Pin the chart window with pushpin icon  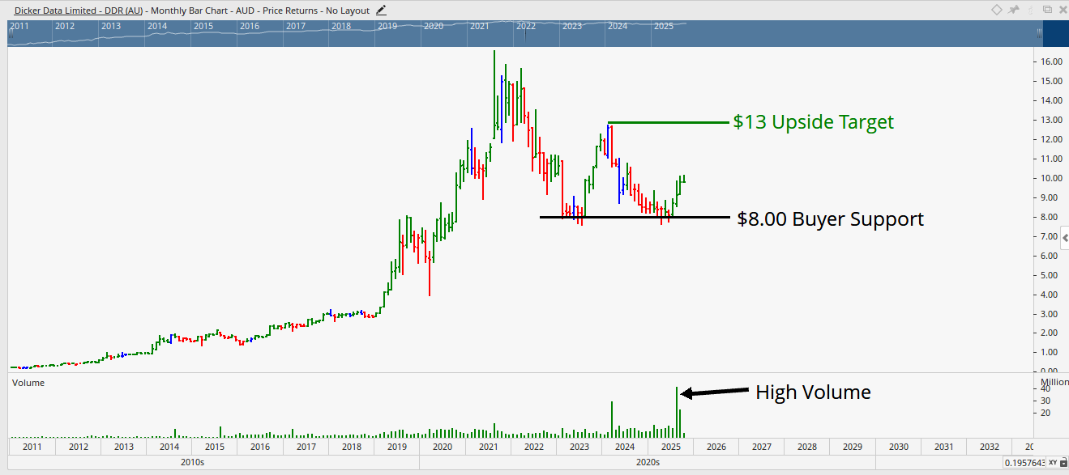(1013, 10)
